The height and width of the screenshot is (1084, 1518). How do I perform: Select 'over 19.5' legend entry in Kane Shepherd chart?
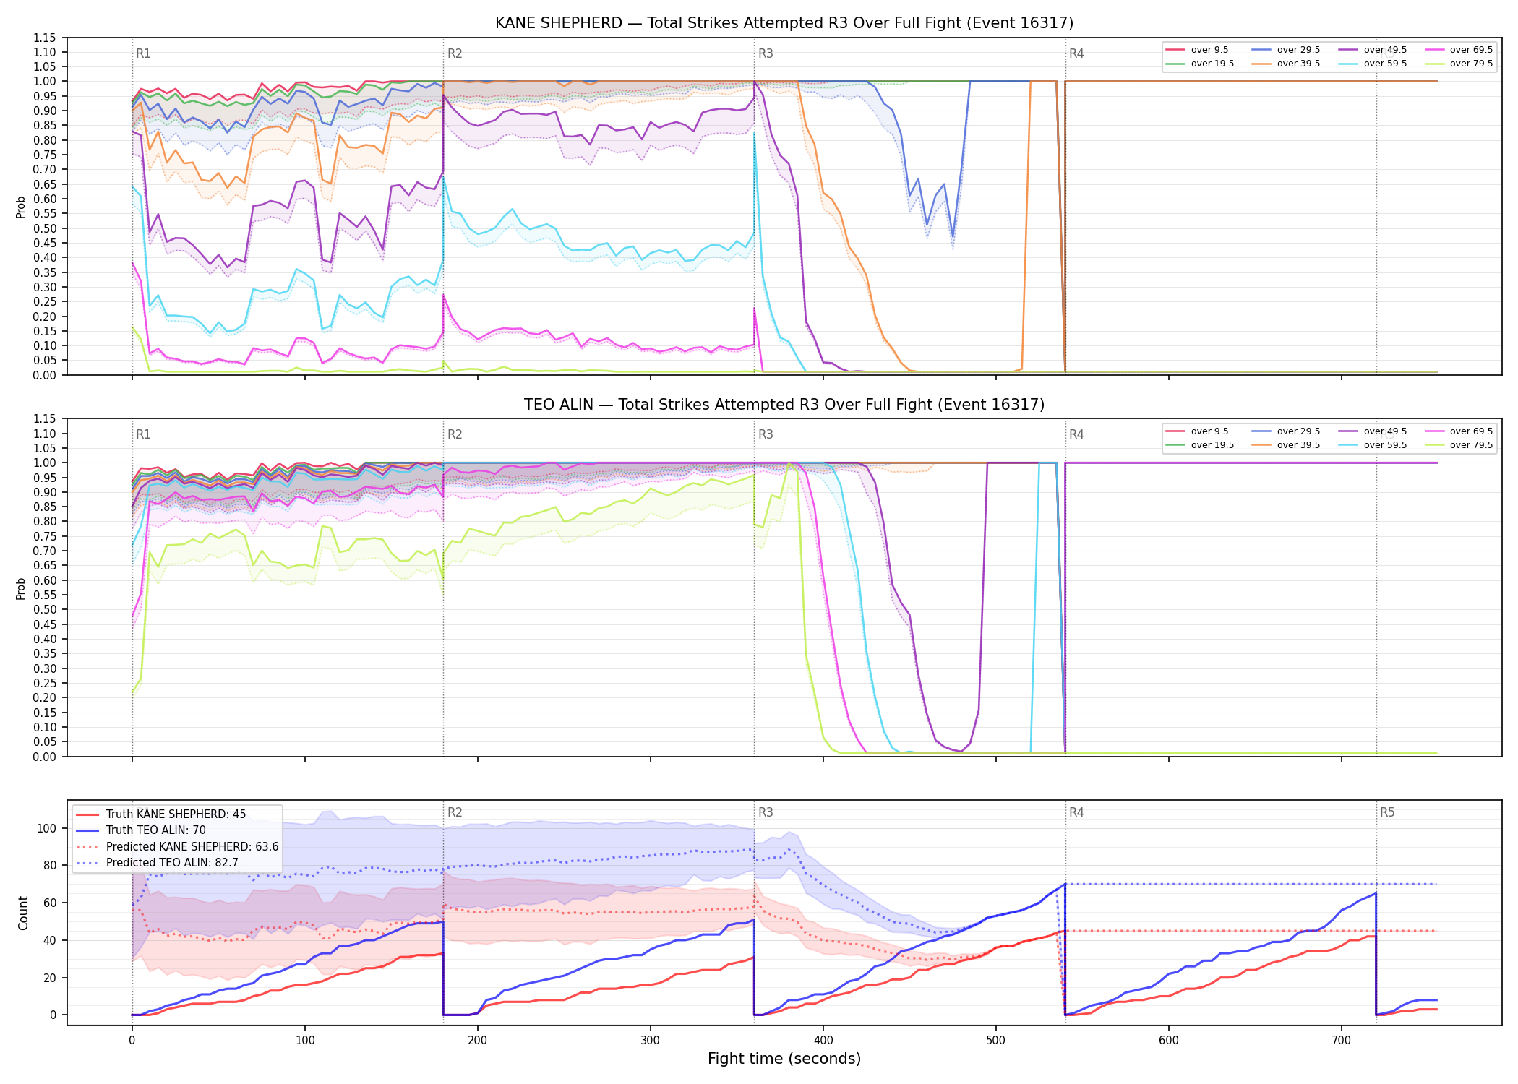pyautogui.click(x=1200, y=64)
